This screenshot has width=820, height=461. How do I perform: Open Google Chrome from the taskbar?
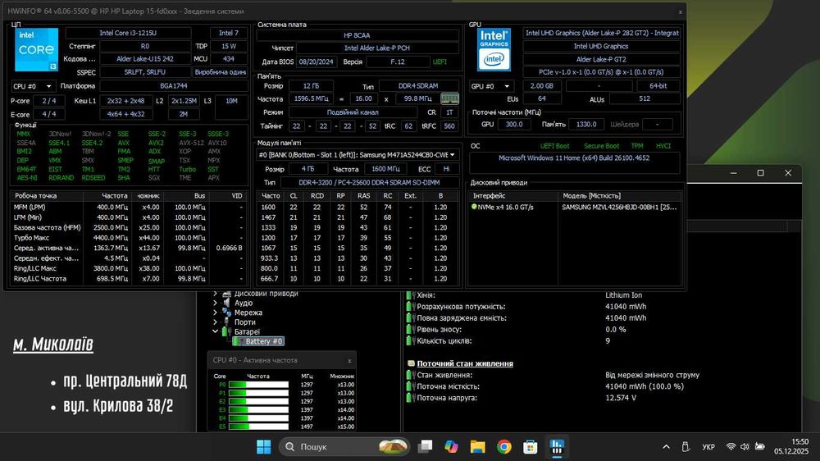pos(504,447)
